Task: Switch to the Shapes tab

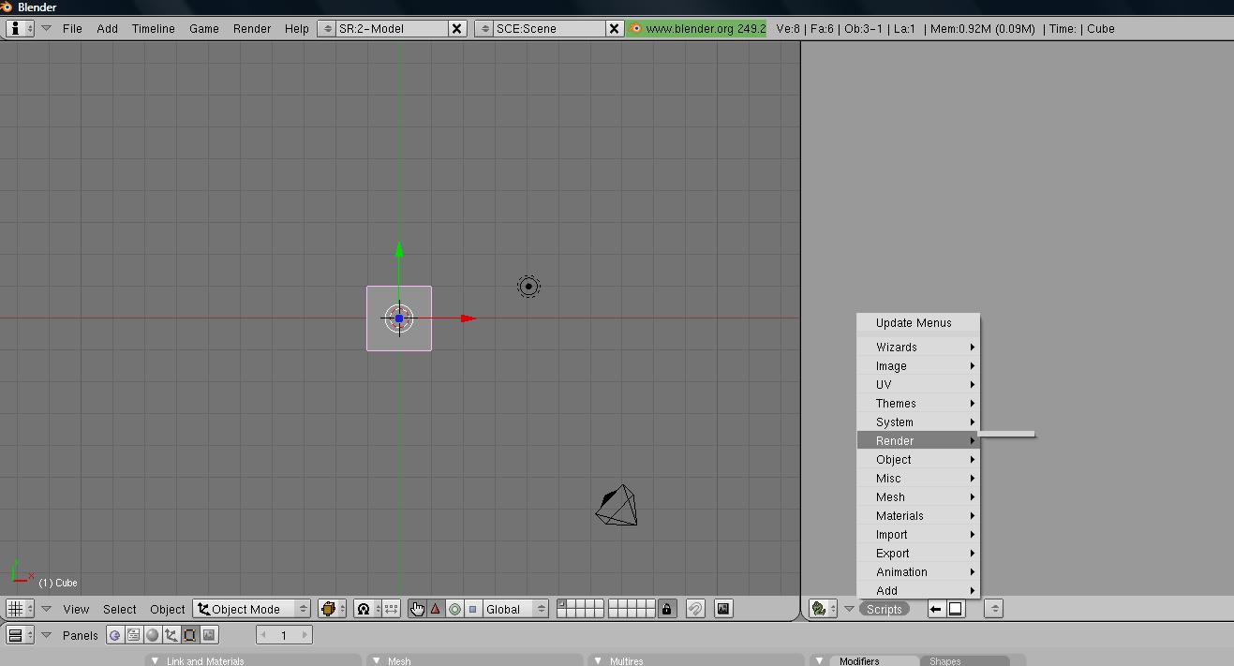Action: 944,661
